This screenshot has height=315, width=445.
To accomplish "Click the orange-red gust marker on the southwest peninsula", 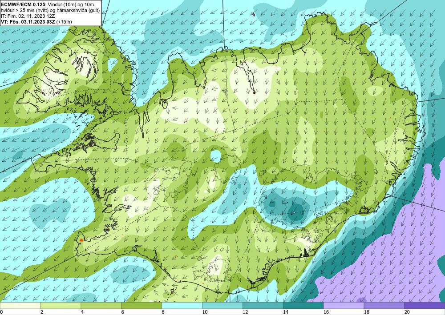I will click(x=81, y=240).
